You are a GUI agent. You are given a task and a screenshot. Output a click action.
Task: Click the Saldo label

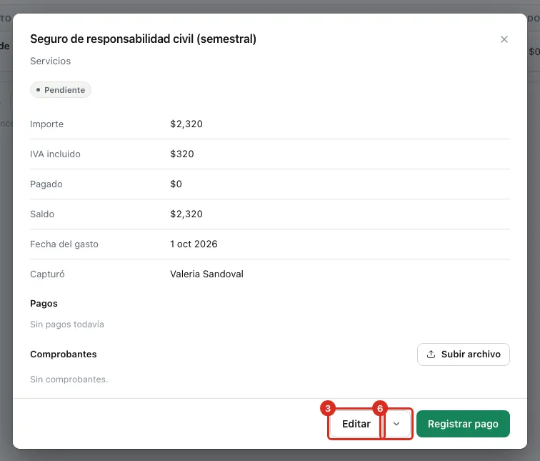(x=42, y=214)
